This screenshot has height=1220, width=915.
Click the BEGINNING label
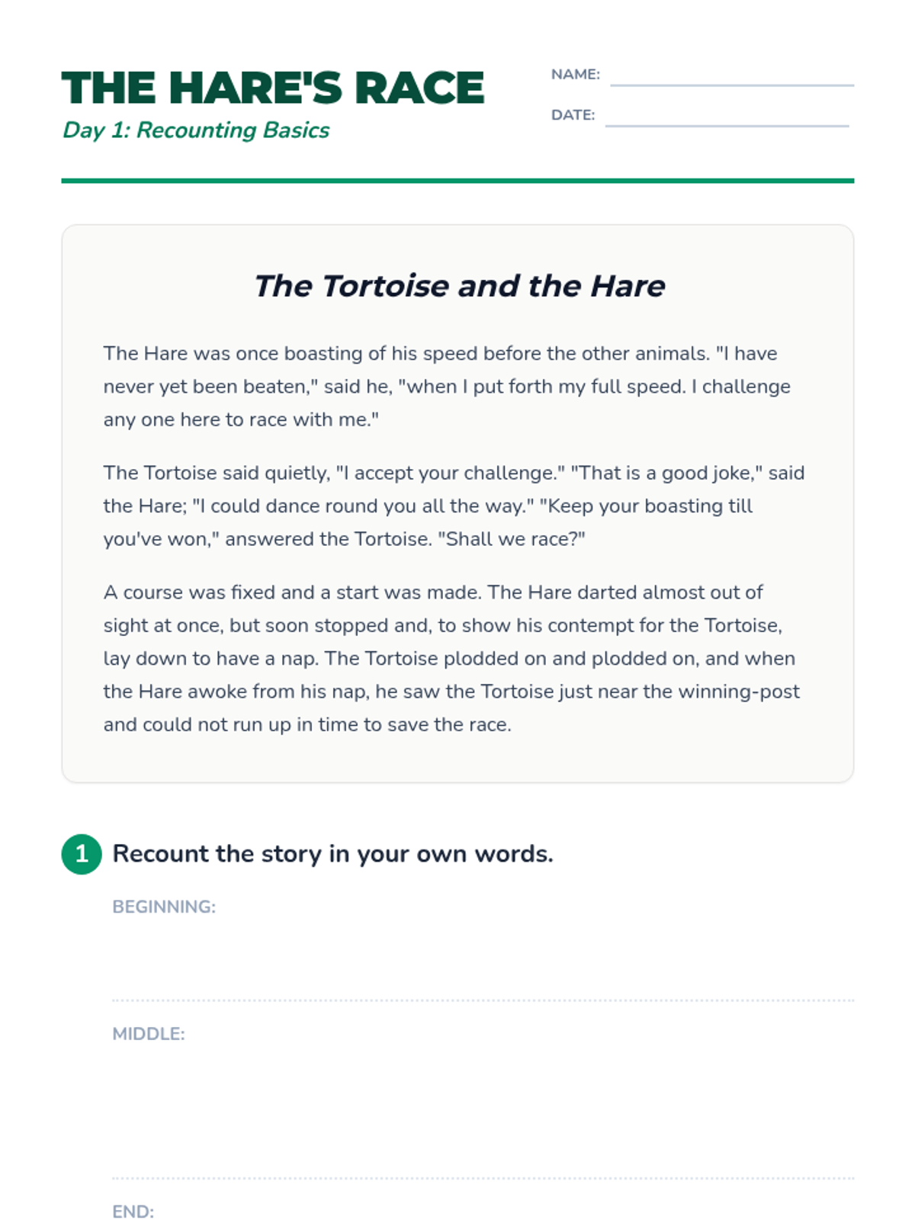tap(164, 907)
